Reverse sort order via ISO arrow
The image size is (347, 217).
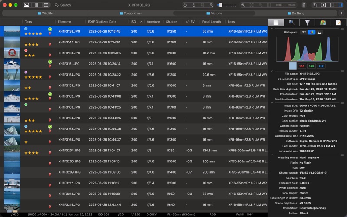coord(141,22)
